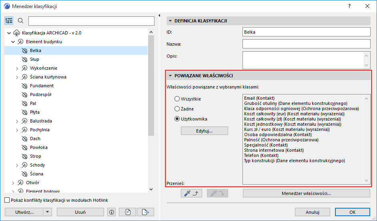The height and width of the screenshot is (221, 377).
Task: Collapse the POWIĄZANE WŁAŚCIWOŚCI section
Action: 170,76
